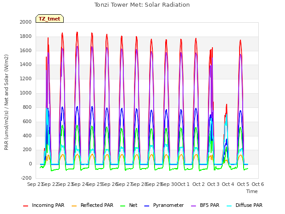Viewport: 285px width, 214px height.
Task: Click the red Incoming PAR legend swatch
Action: point(26,206)
